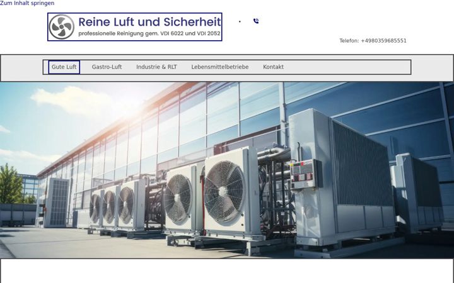
Task: Go to the Gastro-Luft page
Action: tap(107, 67)
